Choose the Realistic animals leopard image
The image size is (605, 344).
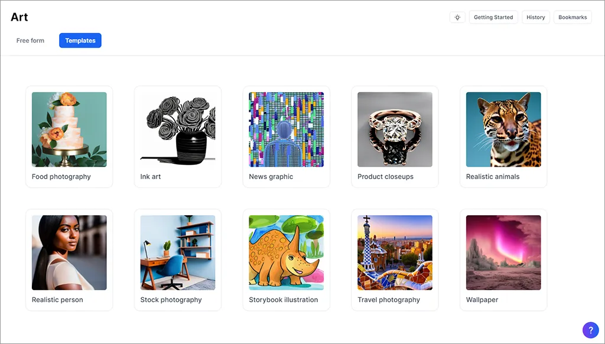click(x=503, y=129)
